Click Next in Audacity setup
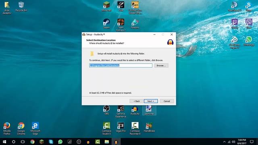 click(x=151, y=101)
